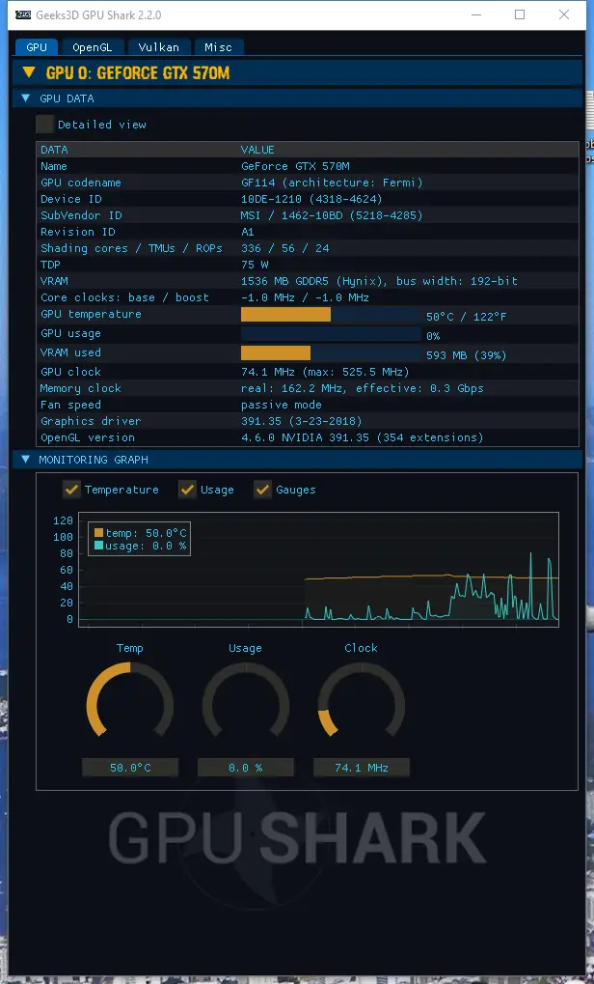Image resolution: width=594 pixels, height=984 pixels.
Task: Enable the Detailed view checkbox
Action: [x=45, y=125]
